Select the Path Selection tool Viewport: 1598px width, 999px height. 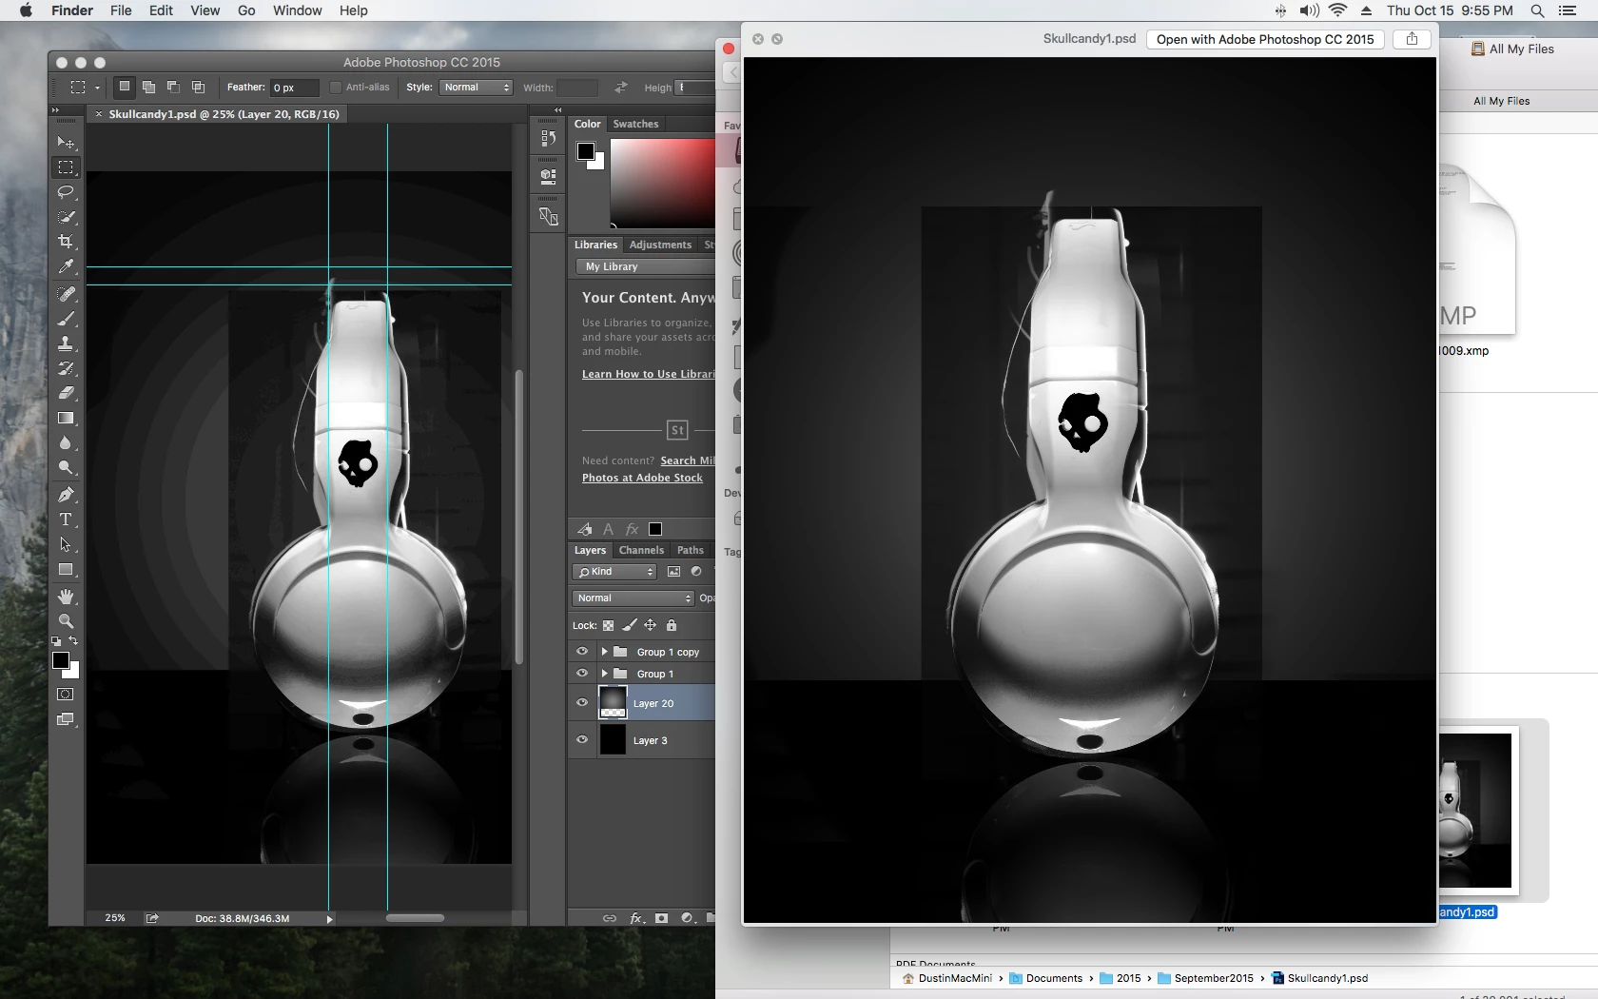pos(66,544)
